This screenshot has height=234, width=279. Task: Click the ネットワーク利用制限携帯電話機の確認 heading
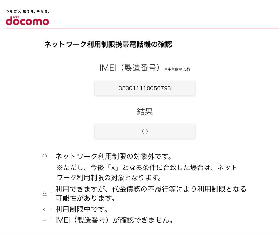click(x=108, y=44)
